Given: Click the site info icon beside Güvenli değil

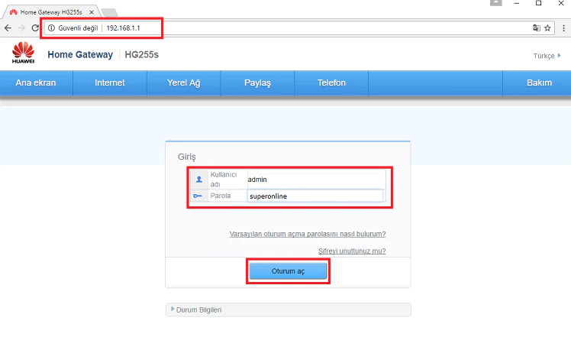Looking at the screenshot, I should pyautogui.click(x=51, y=28).
